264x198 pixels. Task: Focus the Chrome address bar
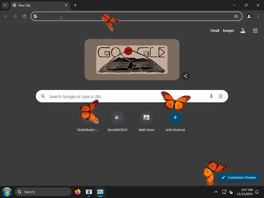point(137,16)
